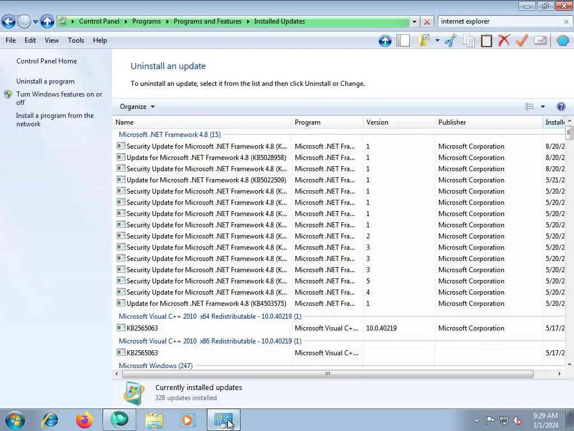
Task: Click the email envelope toolbar icon
Action: [540, 40]
